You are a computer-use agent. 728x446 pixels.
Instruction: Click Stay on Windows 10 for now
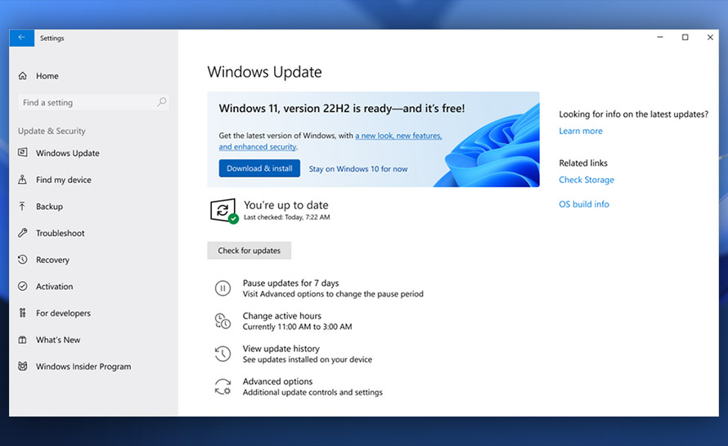358,169
